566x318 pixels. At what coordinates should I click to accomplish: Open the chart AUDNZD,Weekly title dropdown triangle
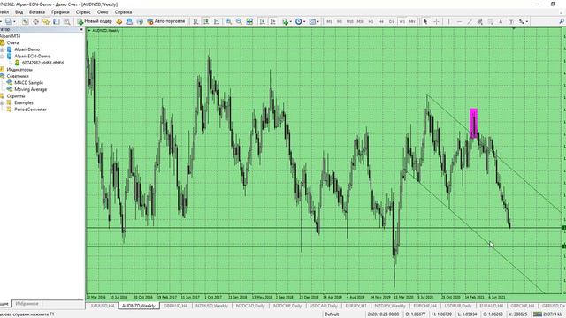coord(89,31)
